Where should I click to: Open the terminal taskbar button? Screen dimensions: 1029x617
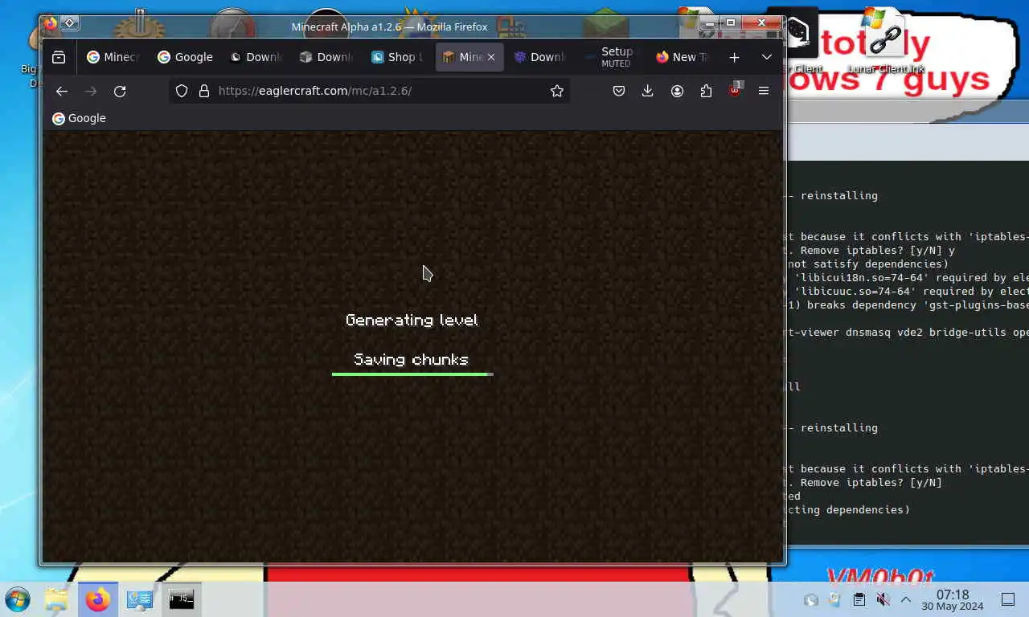(x=182, y=599)
